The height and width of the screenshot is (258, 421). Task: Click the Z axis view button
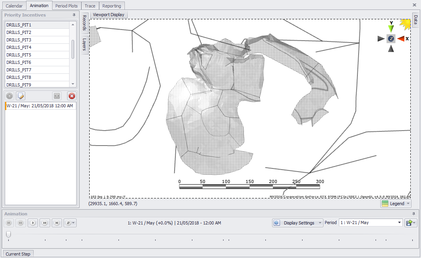pyautogui.click(x=391, y=39)
